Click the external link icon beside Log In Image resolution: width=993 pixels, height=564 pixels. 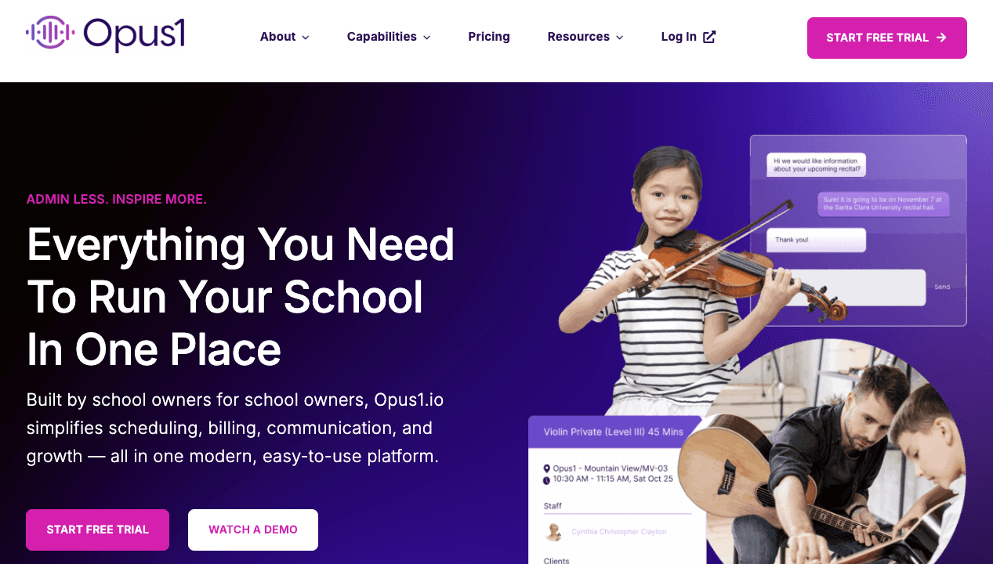pos(709,37)
